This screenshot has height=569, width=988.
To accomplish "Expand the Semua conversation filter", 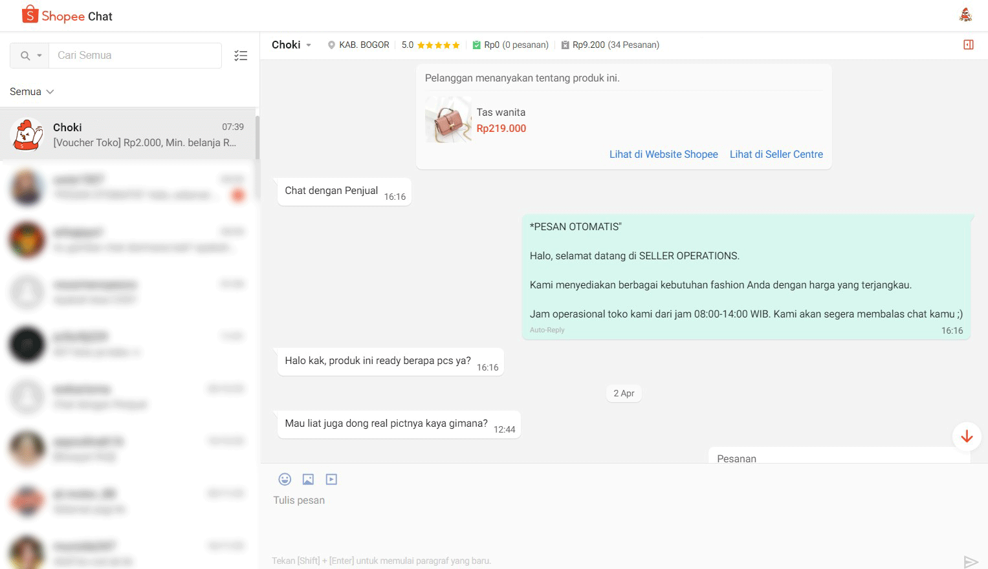I will click(31, 91).
